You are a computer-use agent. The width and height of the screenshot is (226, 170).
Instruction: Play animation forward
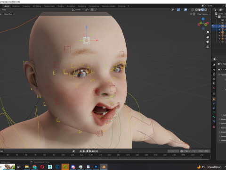click(90, 151)
